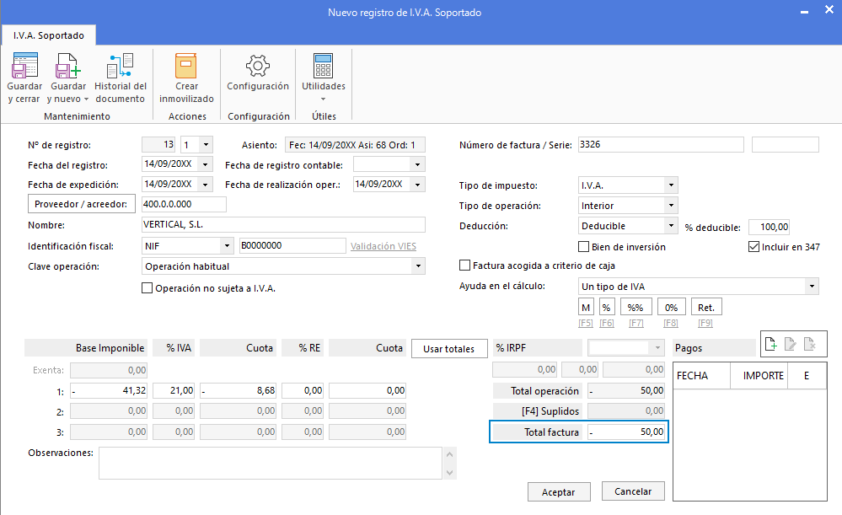Image resolution: width=842 pixels, height=515 pixels.
Task: Open Deducción dropdown
Action: (x=671, y=226)
